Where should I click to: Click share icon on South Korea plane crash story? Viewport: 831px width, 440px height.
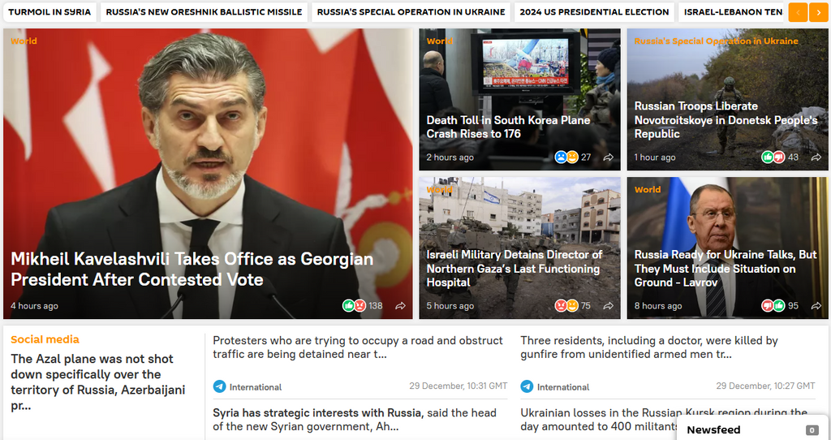coord(609,157)
